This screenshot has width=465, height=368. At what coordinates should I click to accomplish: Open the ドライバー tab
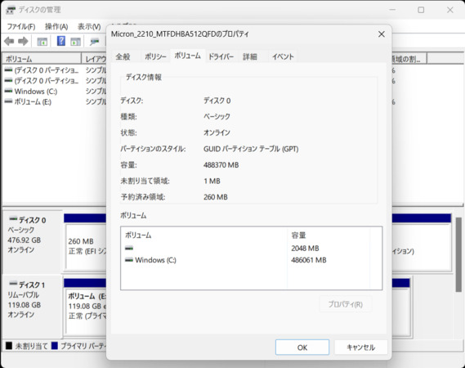[x=221, y=56]
